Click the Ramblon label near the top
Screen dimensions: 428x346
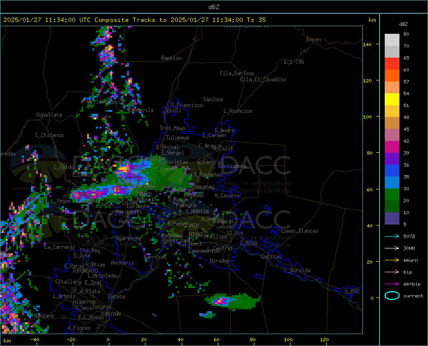pos(171,58)
